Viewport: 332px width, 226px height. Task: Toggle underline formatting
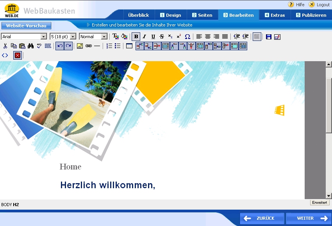pos(153,37)
